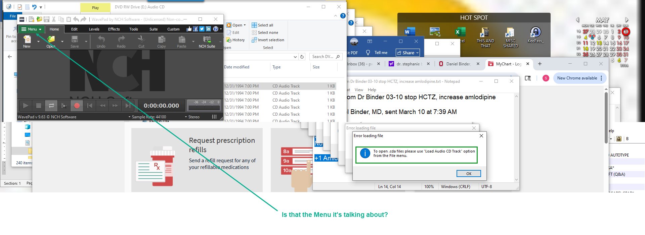645x235 pixels.
Task: Click the Stop button in WavePad's transport bar
Action: coord(39,106)
